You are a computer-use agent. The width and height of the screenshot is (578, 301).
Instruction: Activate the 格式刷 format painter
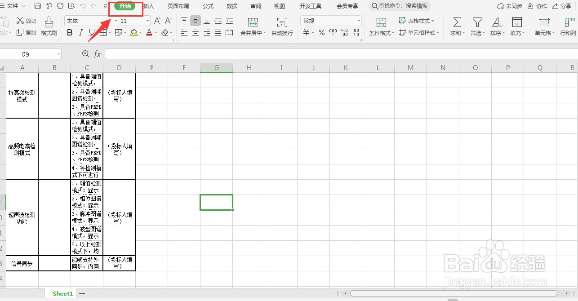(49, 27)
